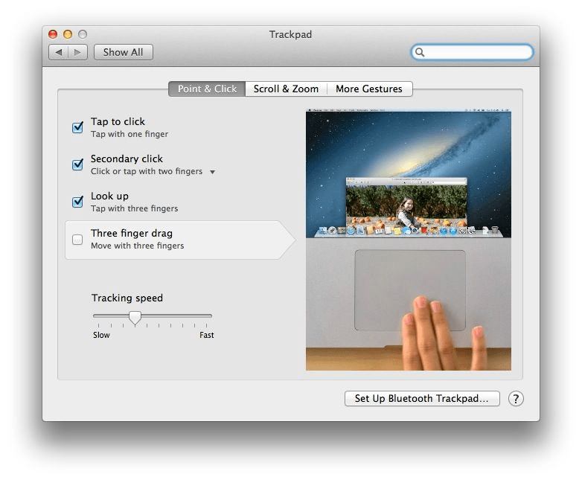Expand the Secondary click options arrow
Image resolution: width=582 pixels, height=480 pixels.
[212, 172]
